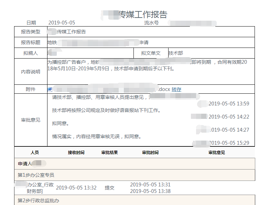
Task: Click timestamp 2019-05-05 14:22
Action: [229, 117]
